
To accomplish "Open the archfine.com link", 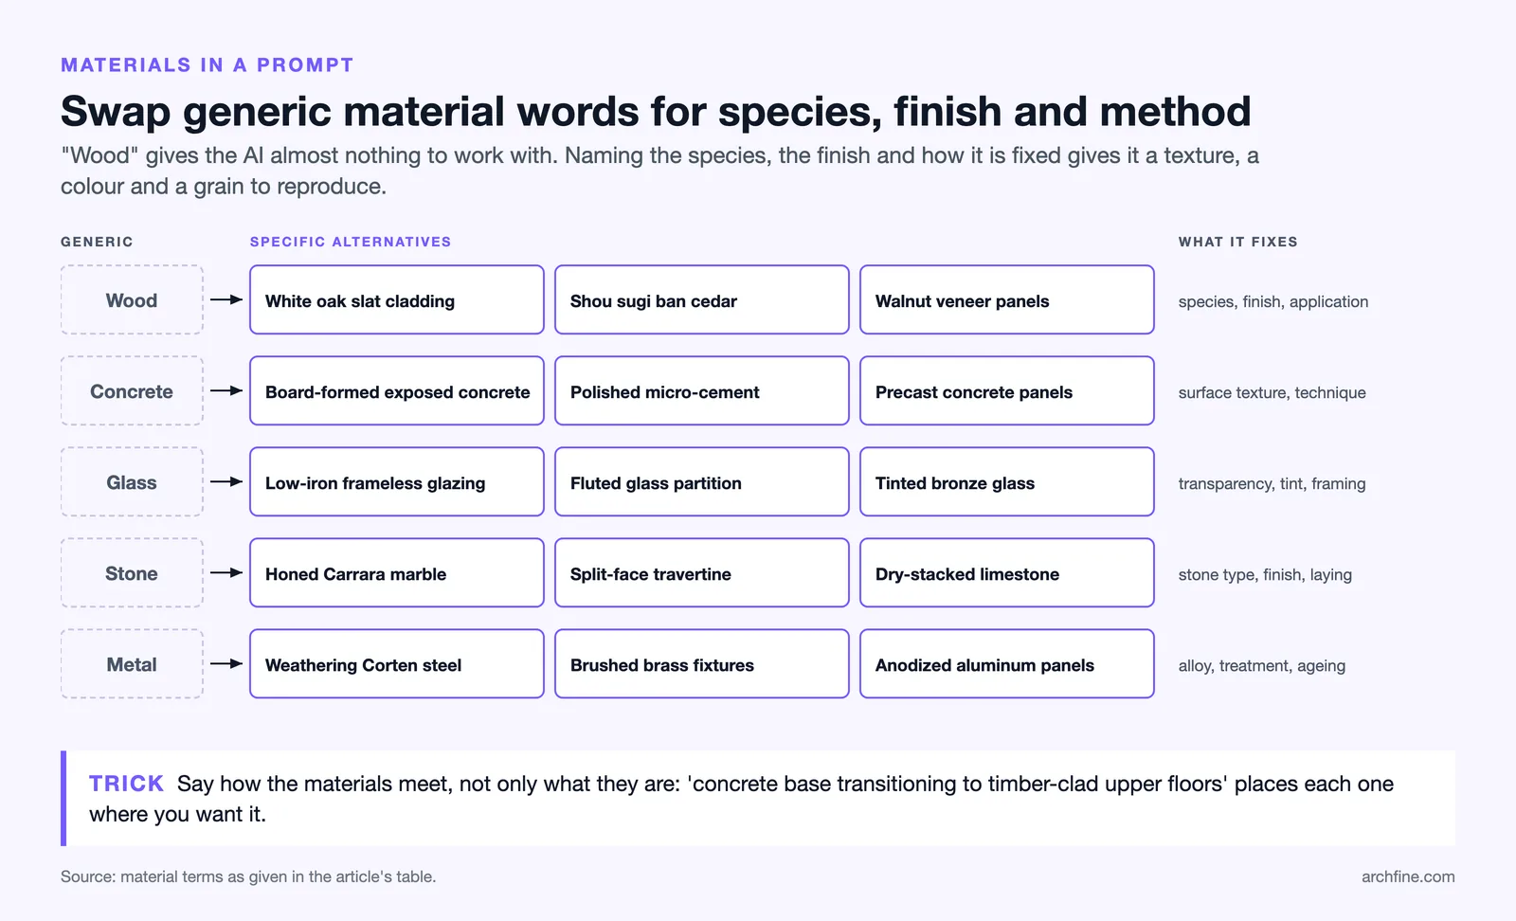I will tap(1408, 876).
